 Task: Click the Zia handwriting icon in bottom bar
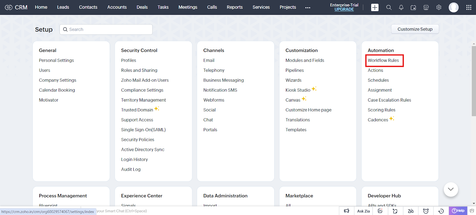point(411,211)
